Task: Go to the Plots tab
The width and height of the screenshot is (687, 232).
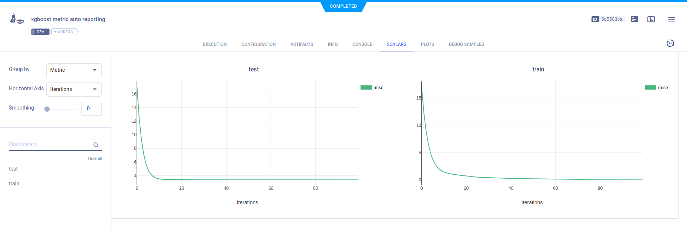Action: click(427, 44)
